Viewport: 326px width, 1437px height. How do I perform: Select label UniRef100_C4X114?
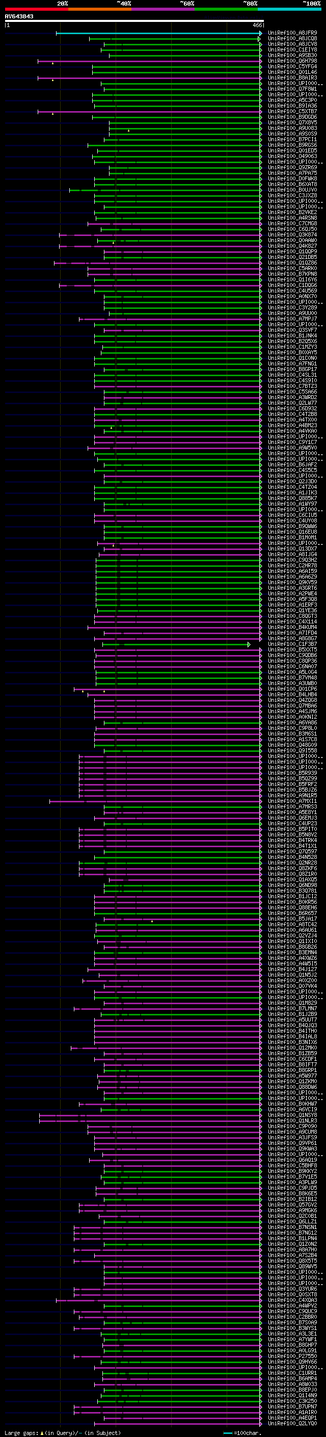[x=292, y=622]
